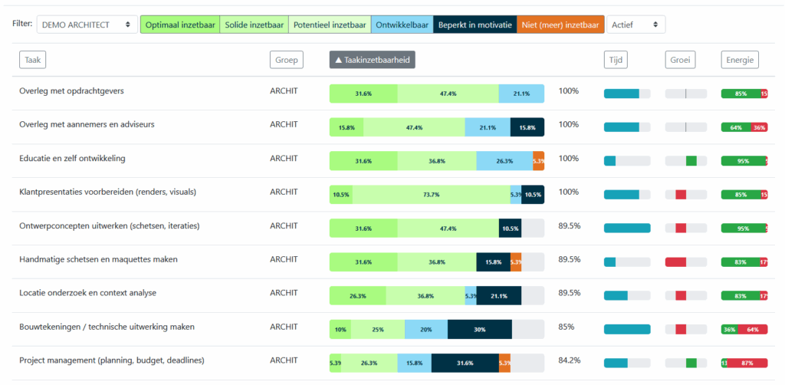Click the Taakinzetbaarheid sort button
785x385 pixels.
coord(372,60)
